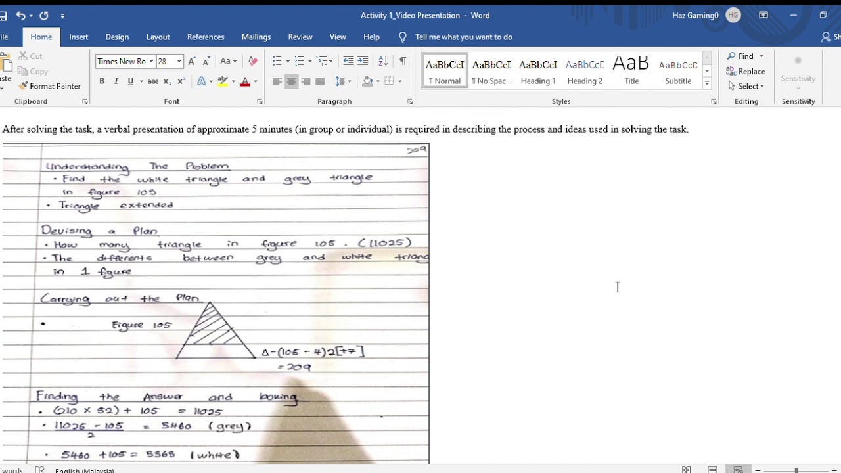Click the Find button
841x473 pixels.
point(740,56)
